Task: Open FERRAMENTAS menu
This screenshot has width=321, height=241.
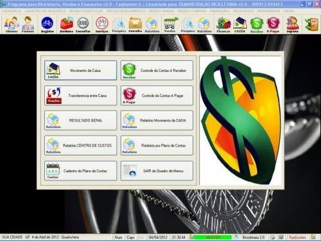Action: point(268,11)
